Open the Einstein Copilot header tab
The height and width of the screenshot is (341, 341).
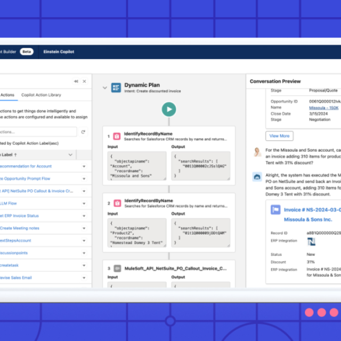(59, 52)
